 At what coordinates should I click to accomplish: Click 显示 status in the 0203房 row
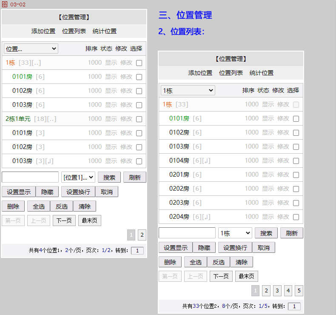click(x=268, y=203)
